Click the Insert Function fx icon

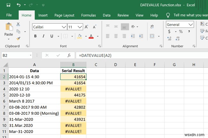click(69, 55)
